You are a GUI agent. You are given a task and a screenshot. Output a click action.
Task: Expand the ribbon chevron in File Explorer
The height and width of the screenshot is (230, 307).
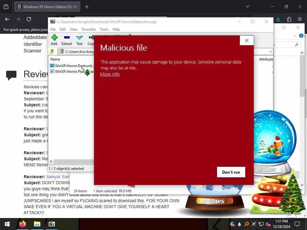click(x=295, y=36)
